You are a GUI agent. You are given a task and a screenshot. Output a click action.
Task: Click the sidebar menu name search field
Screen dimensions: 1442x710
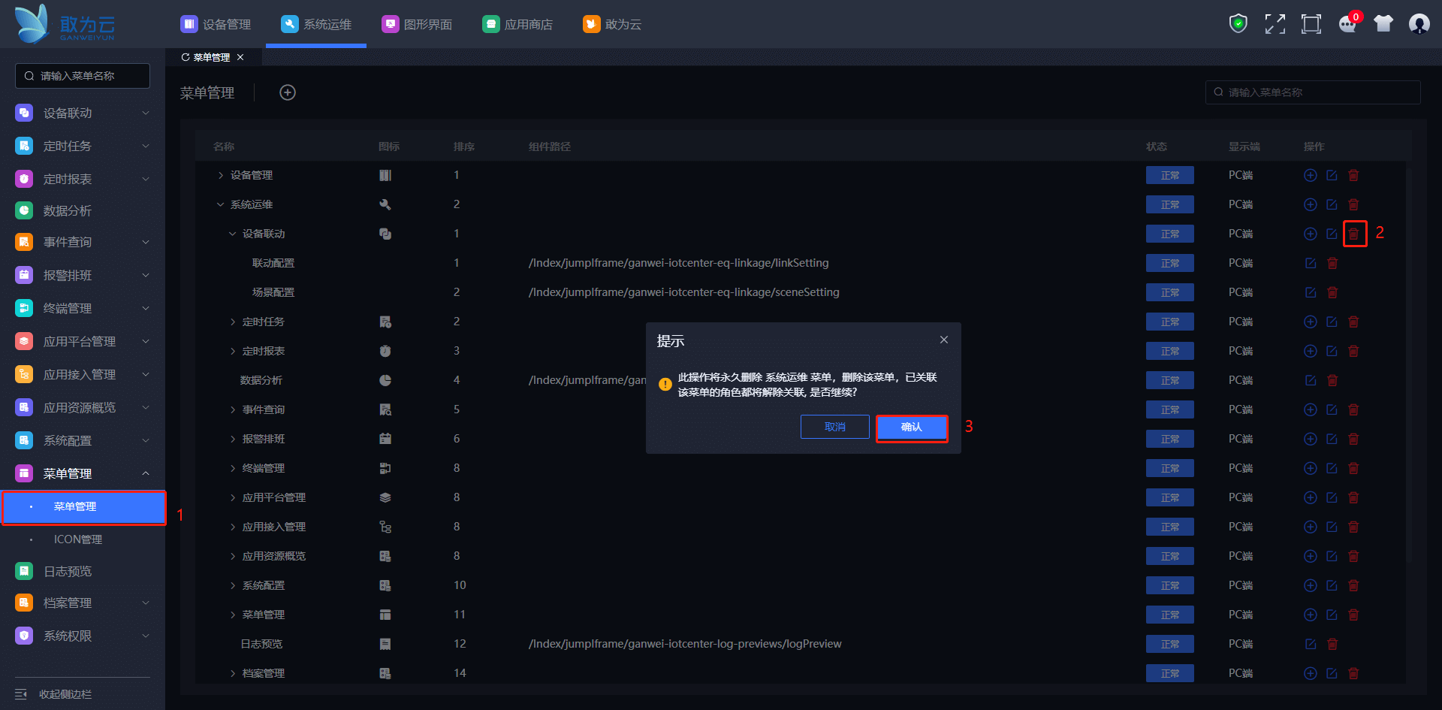pyautogui.click(x=83, y=76)
